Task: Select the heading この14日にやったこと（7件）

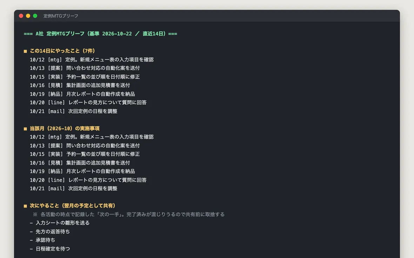Action: click(x=62, y=51)
